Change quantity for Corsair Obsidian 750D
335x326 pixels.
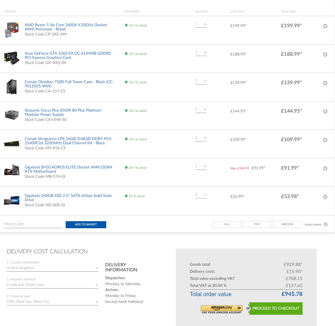point(201,81)
